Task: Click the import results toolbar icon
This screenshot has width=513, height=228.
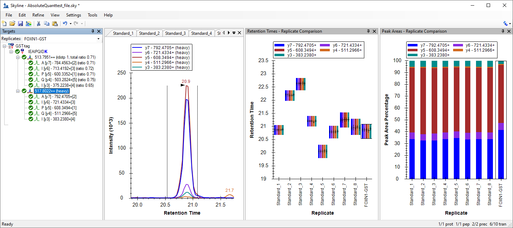Action: click(29, 24)
